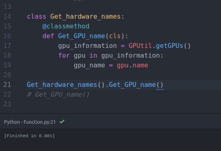
Task: Click the 'cls' parameter on line 16
Action: click(115, 36)
